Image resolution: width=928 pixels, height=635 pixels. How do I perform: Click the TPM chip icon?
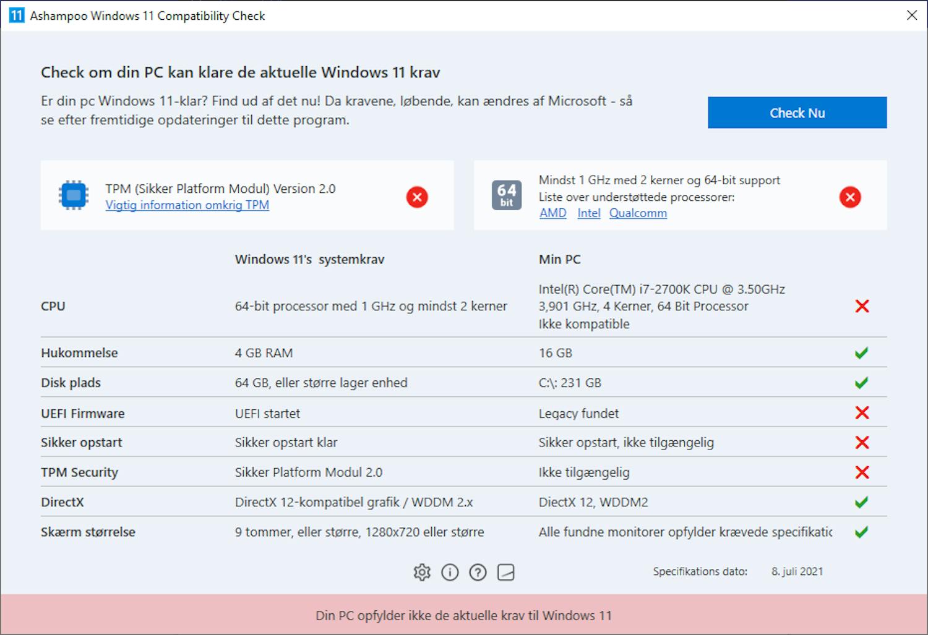tap(73, 195)
